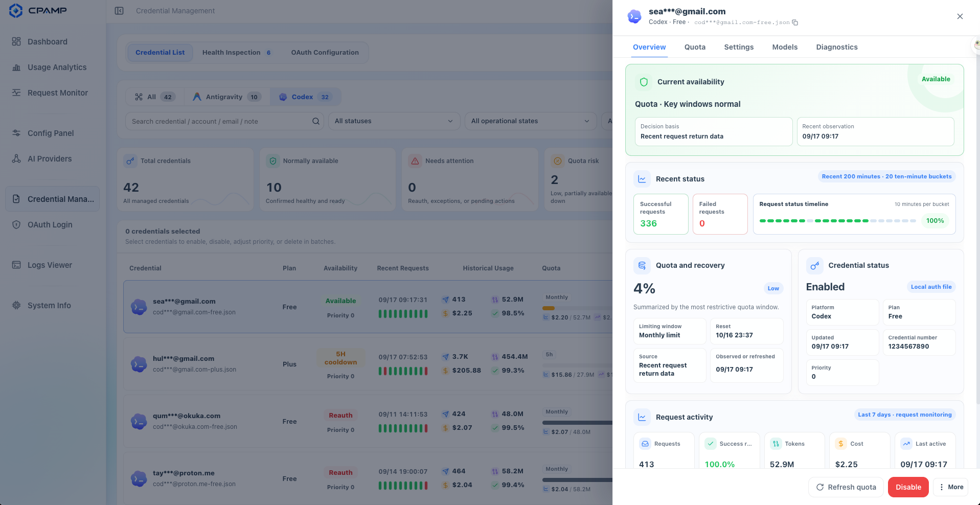980x505 pixels.
Task: Select the OAuth Configuration tab
Action: pos(325,53)
